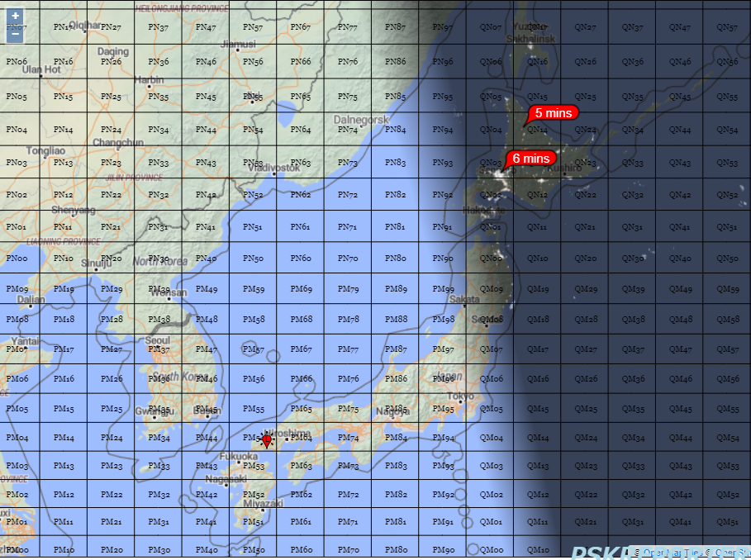Image resolution: width=751 pixels, height=560 pixels.
Task: Select grid square PN52
Action: [x=253, y=194]
